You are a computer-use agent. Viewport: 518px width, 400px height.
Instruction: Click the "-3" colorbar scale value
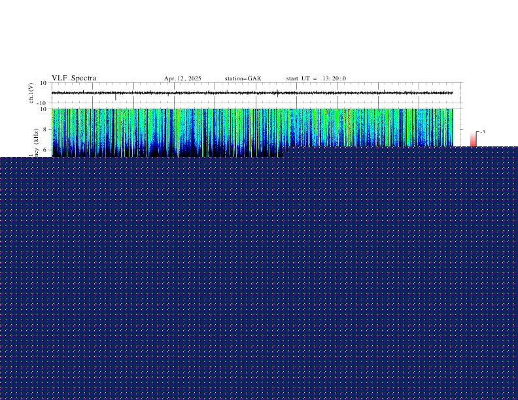pyautogui.click(x=483, y=132)
